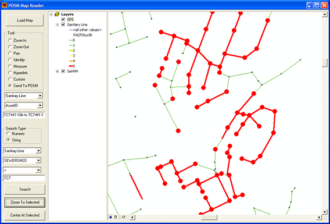330x224 pixels.
Task: Open the equals operator dropdown
Action: 38,170
